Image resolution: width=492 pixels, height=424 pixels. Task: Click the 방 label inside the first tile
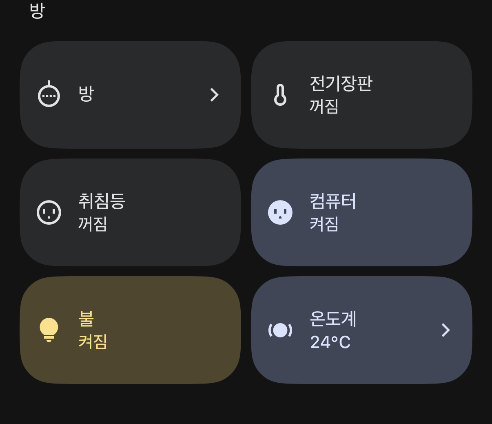[x=86, y=94]
